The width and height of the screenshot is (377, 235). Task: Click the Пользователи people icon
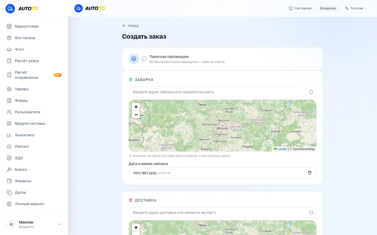(9, 112)
